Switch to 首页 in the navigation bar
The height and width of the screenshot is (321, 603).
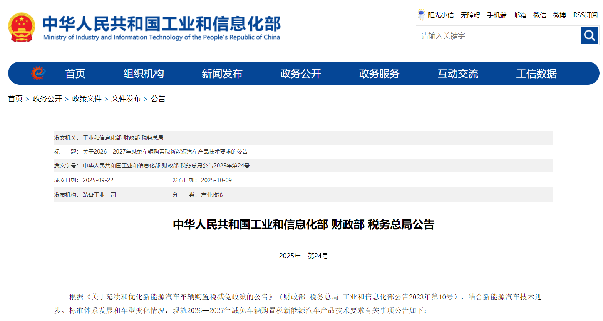point(75,74)
